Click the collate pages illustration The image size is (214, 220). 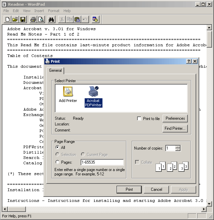172,167
